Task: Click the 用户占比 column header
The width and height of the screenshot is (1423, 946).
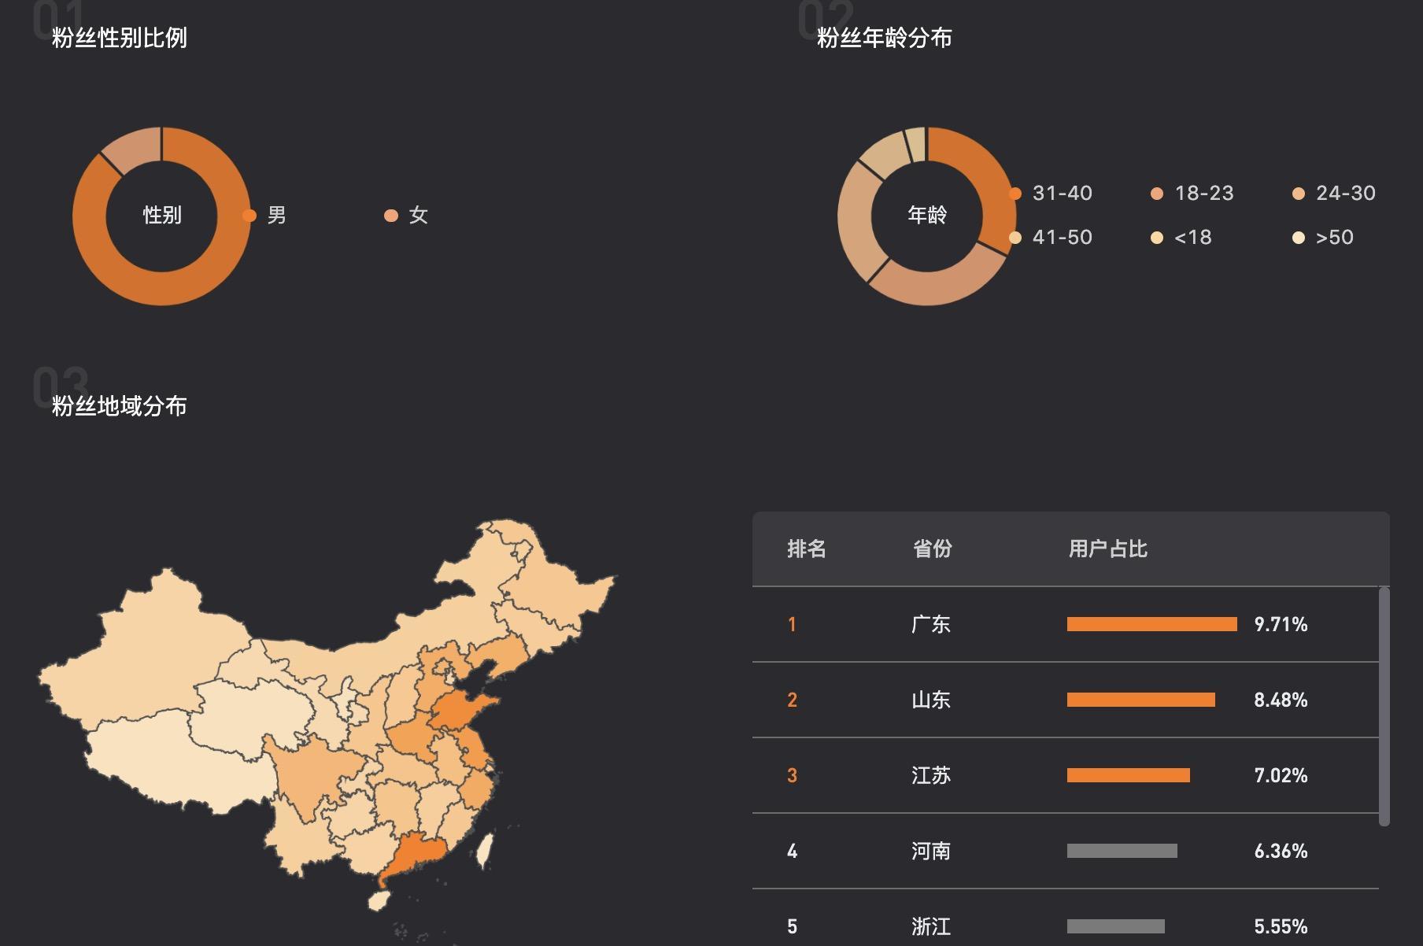Action: coord(1107,549)
